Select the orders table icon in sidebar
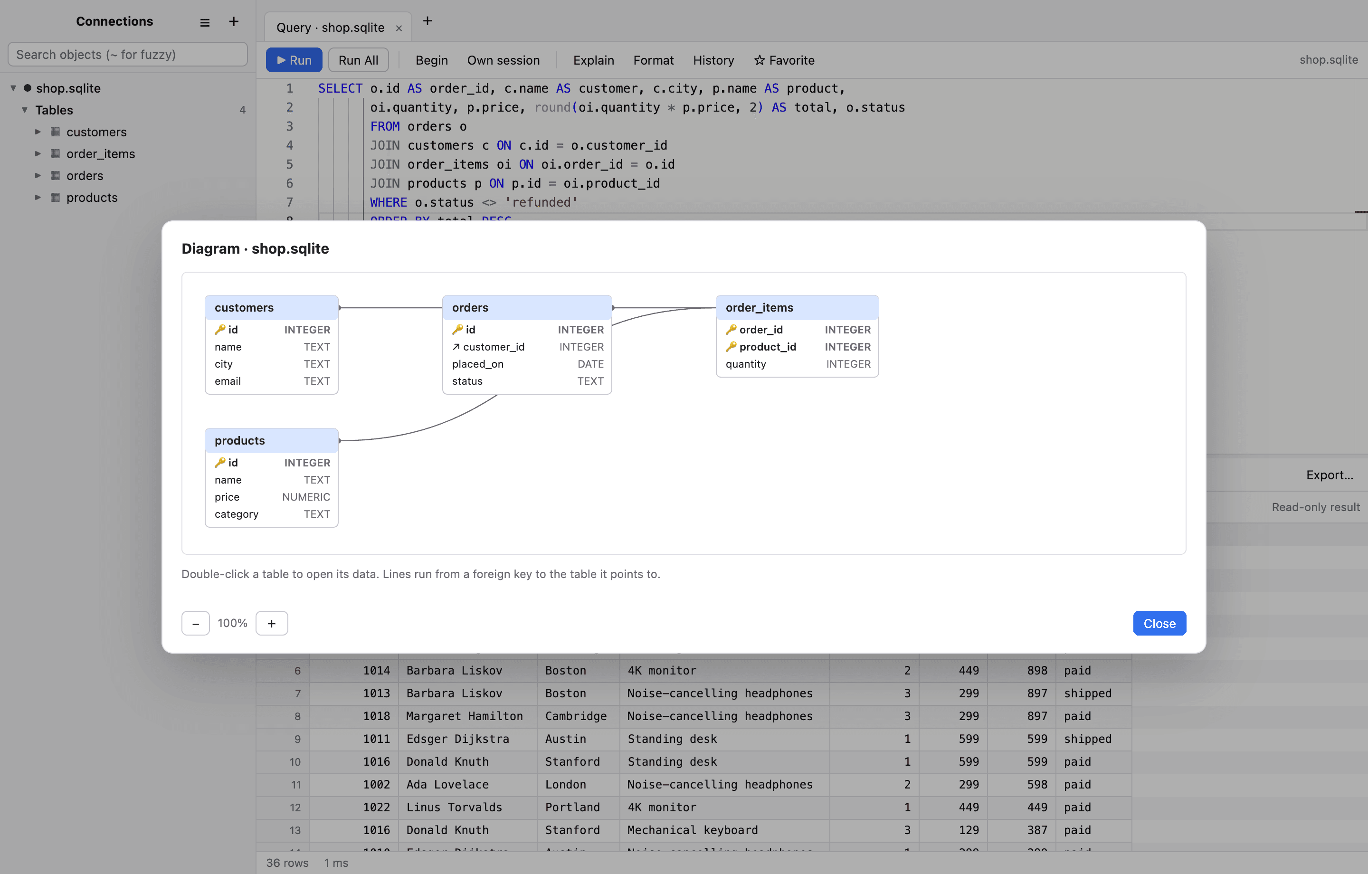This screenshot has width=1368, height=874. point(55,176)
